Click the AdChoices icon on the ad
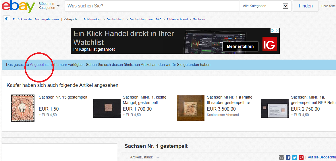Viewport: 336px width, 161px height. (273, 30)
